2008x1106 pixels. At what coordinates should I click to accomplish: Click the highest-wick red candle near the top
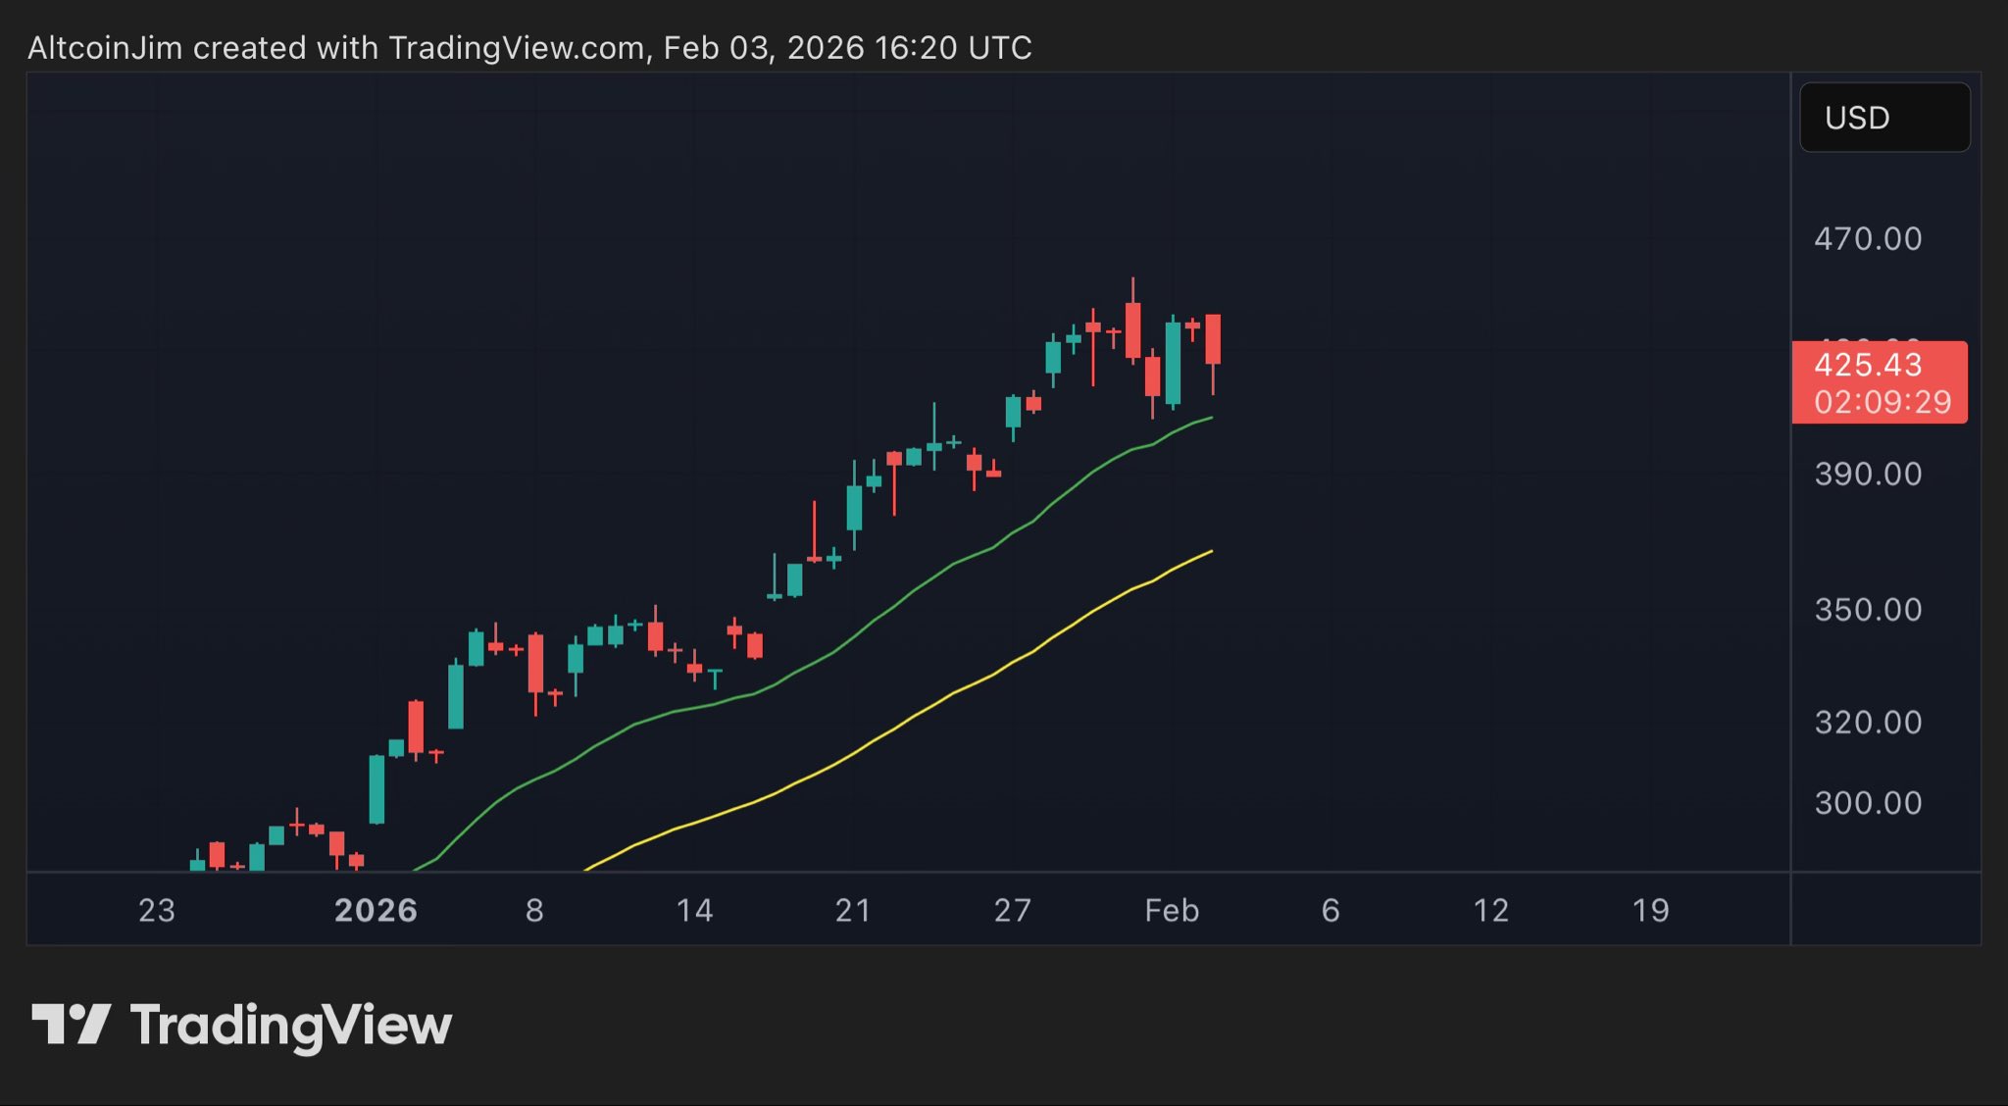click(1132, 329)
